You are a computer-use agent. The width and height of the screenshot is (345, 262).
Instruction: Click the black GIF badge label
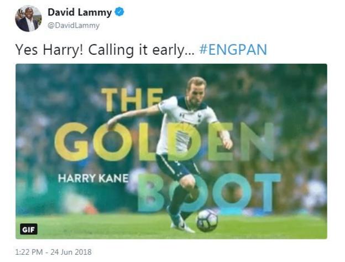click(29, 229)
